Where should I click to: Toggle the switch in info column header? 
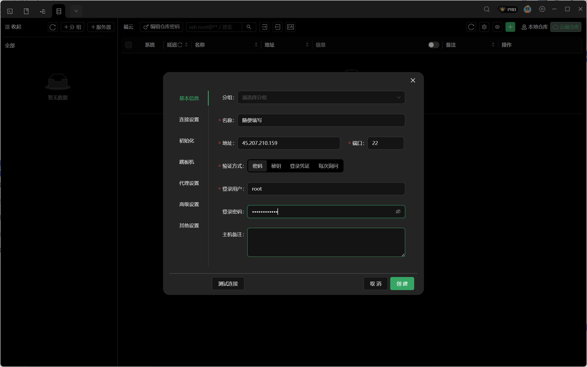pyautogui.click(x=433, y=45)
